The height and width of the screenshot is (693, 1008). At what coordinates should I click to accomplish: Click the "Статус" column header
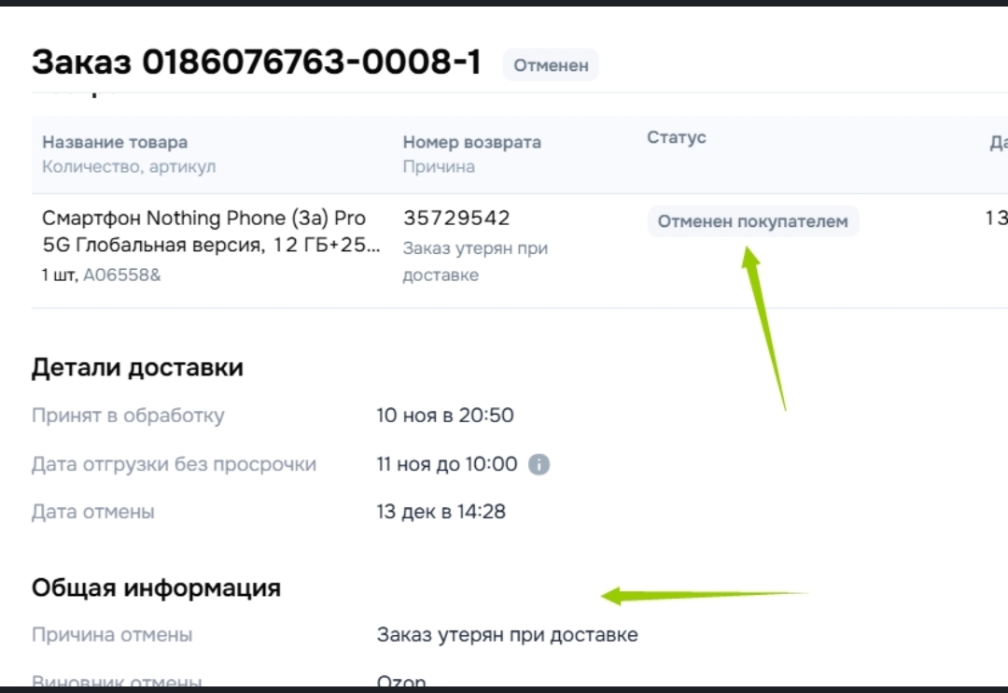[x=677, y=137]
